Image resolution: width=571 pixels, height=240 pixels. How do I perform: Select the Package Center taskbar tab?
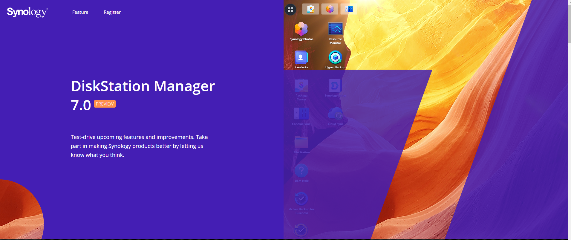coord(311,9)
